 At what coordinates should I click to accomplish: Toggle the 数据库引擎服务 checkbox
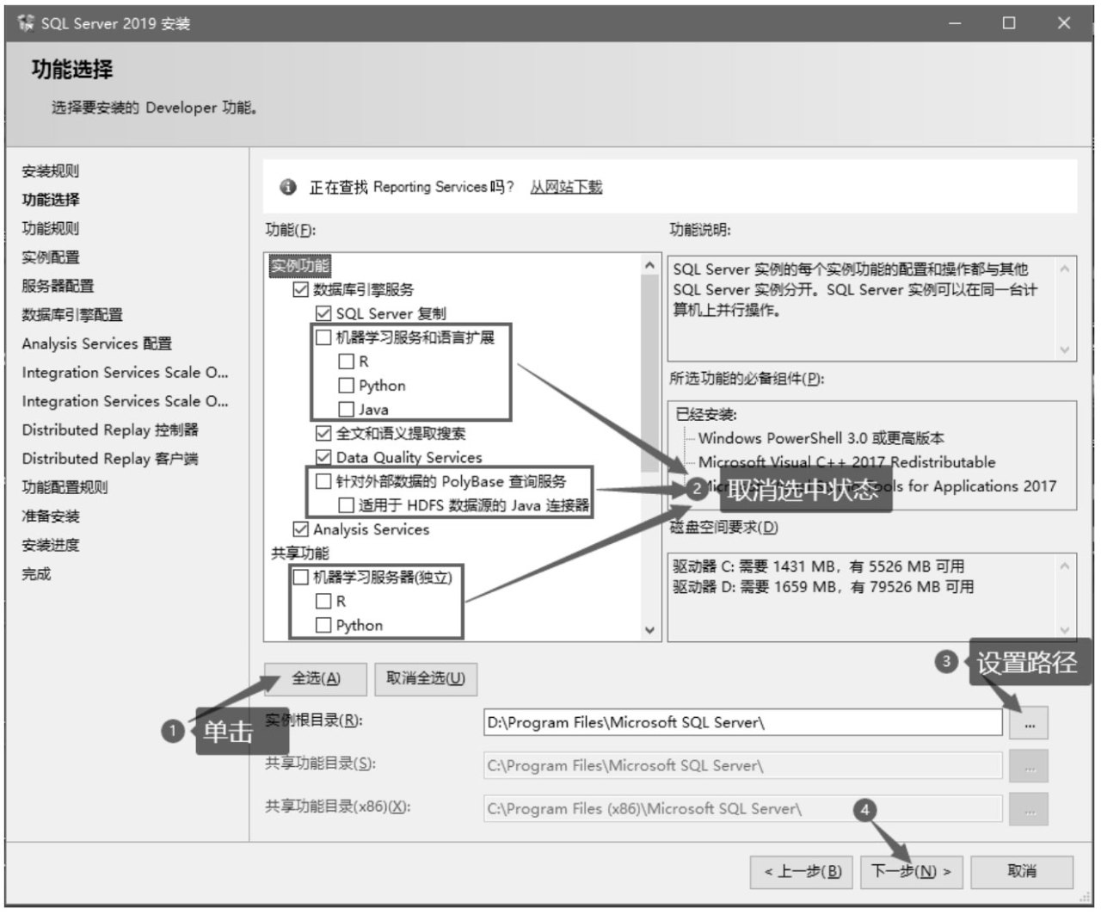point(301,289)
